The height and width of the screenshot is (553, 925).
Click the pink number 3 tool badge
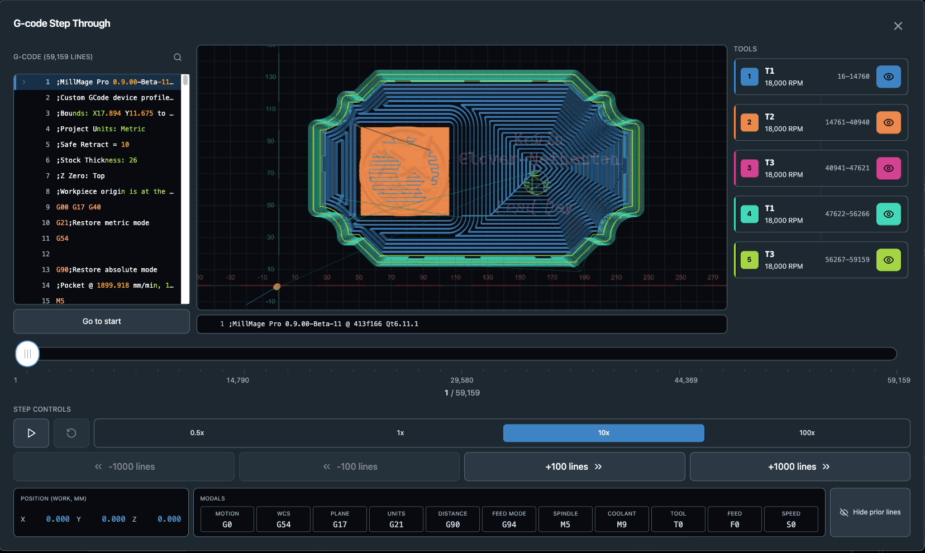[x=750, y=168]
